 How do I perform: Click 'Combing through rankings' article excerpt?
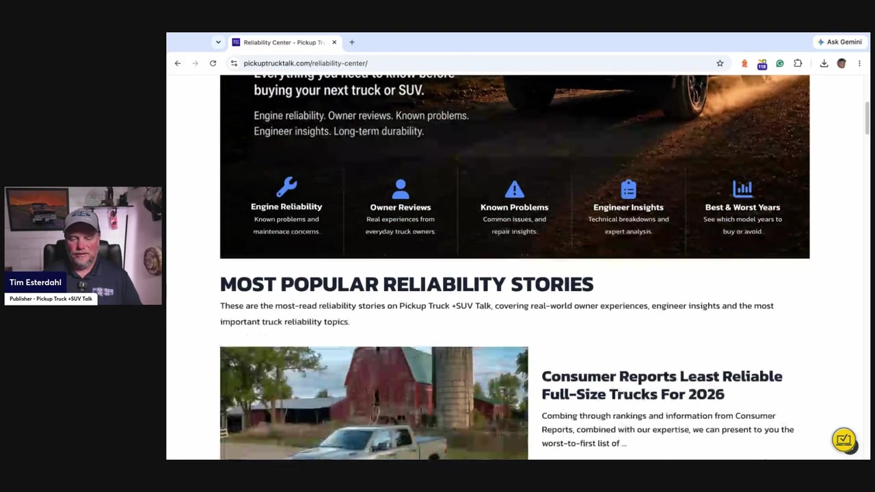point(668,429)
